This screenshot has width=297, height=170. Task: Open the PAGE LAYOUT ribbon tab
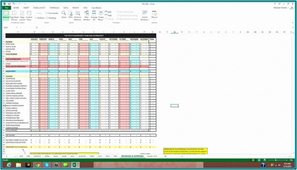39,7
